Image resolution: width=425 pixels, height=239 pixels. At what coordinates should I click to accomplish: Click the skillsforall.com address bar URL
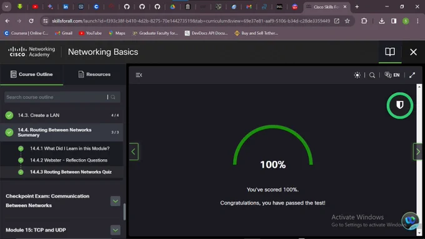[191, 21]
